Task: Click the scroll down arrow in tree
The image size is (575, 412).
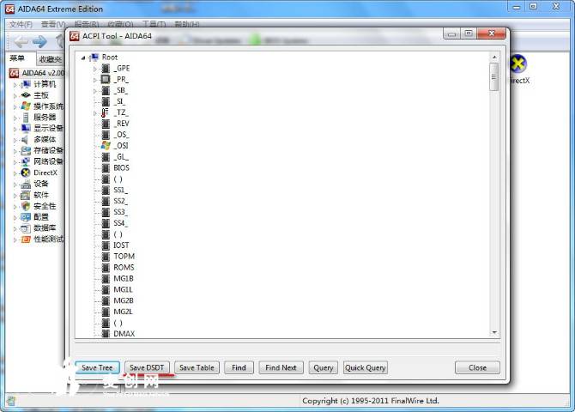Action: pyautogui.click(x=494, y=332)
